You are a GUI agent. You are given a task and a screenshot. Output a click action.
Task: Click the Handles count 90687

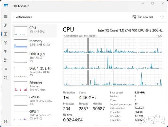point(99,109)
